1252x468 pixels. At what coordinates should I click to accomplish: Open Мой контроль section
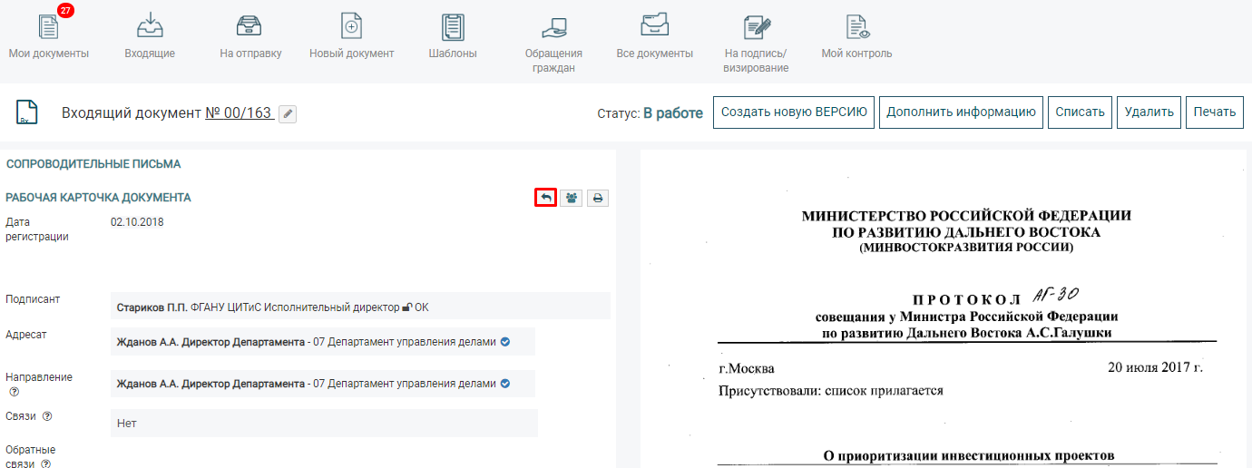click(x=856, y=35)
